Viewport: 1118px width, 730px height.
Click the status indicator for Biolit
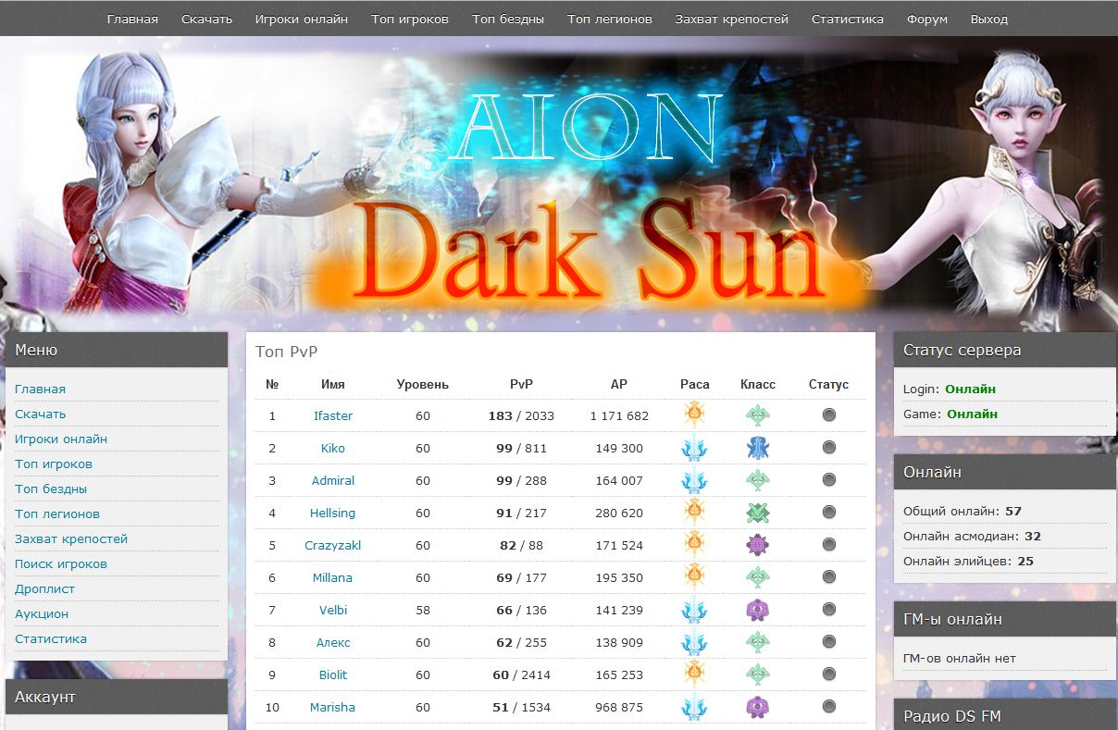828,674
